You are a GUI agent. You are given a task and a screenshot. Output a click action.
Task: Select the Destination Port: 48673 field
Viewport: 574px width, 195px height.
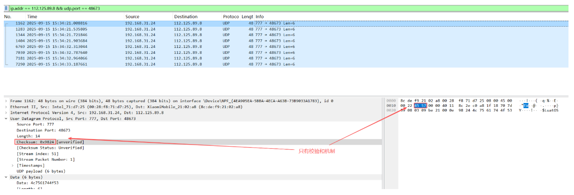(x=43, y=131)
